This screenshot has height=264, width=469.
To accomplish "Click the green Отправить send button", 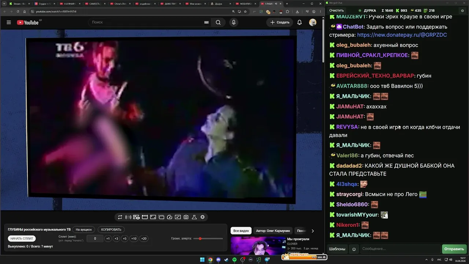I will click(454, 249).
